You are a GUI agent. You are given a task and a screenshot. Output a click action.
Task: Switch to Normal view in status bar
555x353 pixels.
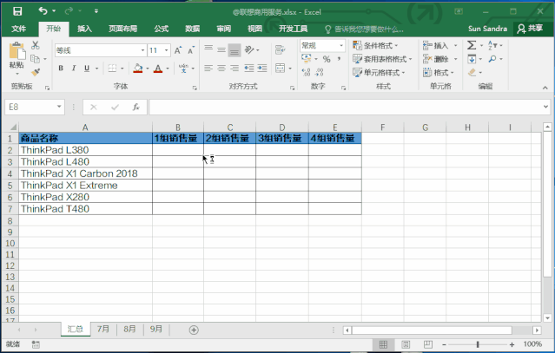[x=383, y=344]
